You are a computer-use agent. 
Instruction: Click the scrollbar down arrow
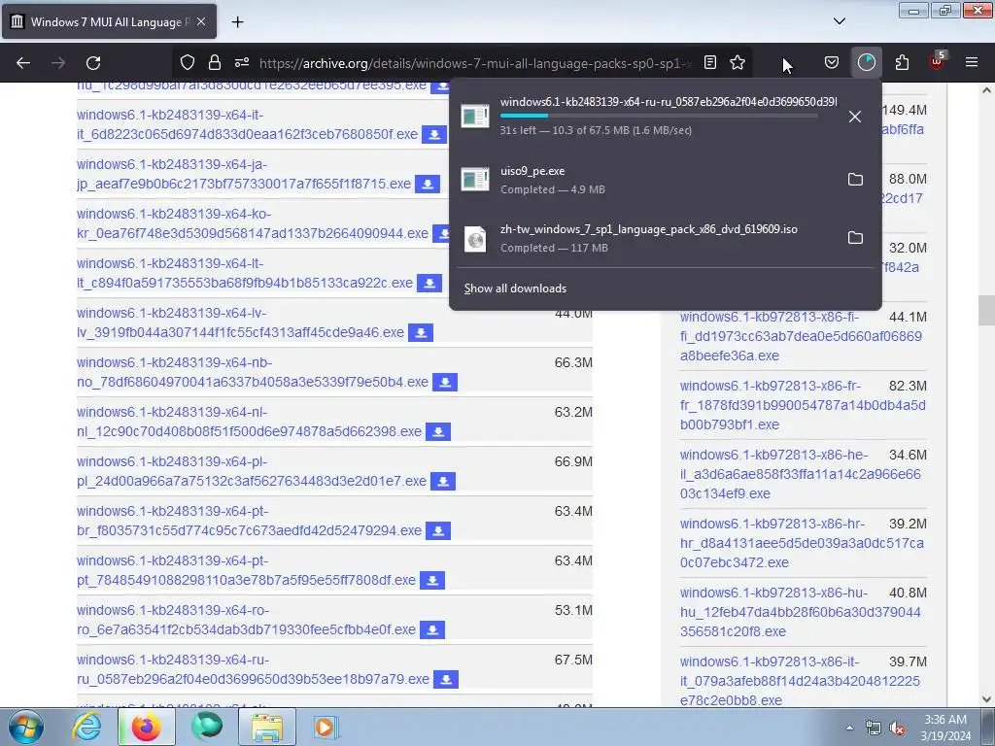(986, 699)
